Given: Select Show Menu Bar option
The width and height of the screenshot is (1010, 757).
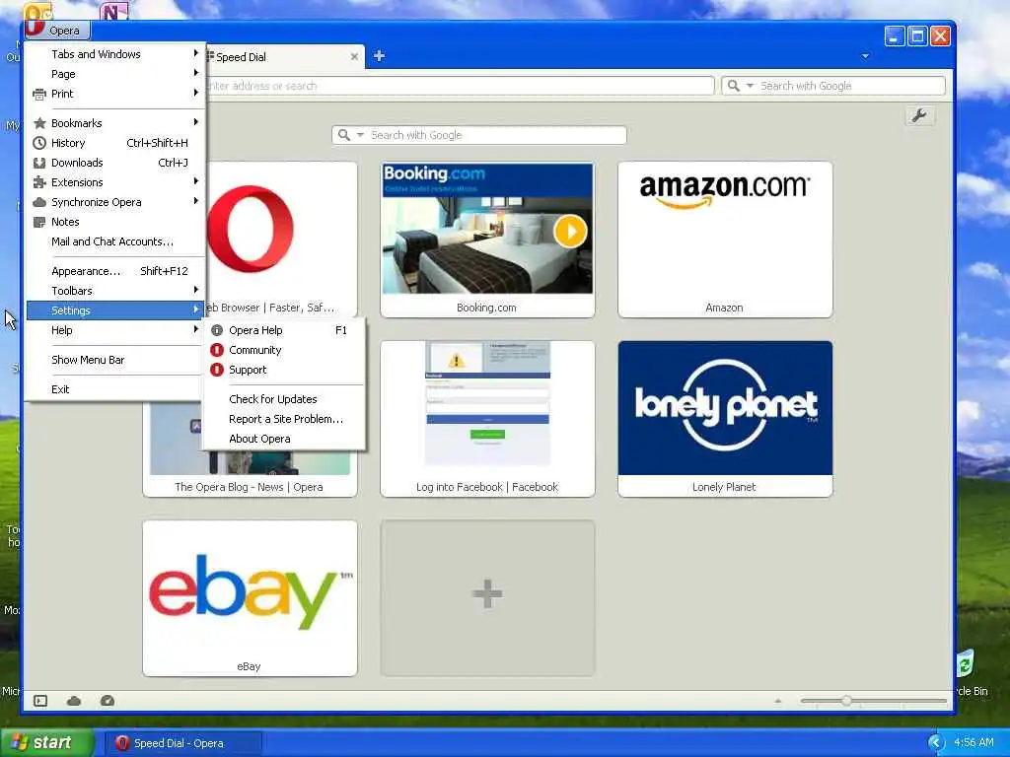Looking at the screenshot, I should tap(114, 360).
